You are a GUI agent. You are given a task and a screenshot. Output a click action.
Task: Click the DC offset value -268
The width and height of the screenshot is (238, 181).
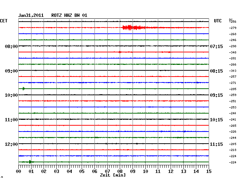coord(233,34)
